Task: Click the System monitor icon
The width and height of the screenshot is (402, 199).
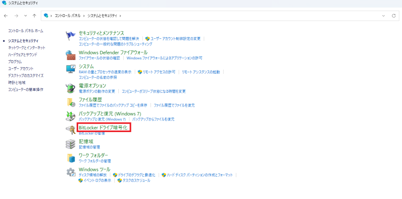Action: pos(71,69)
